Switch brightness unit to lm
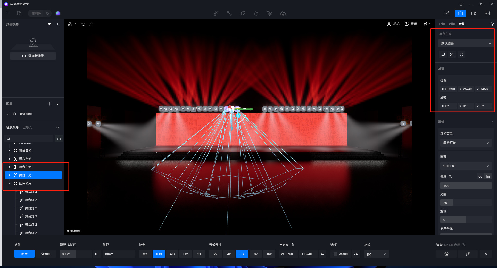The image size is (497, 268). click(488, 177)
